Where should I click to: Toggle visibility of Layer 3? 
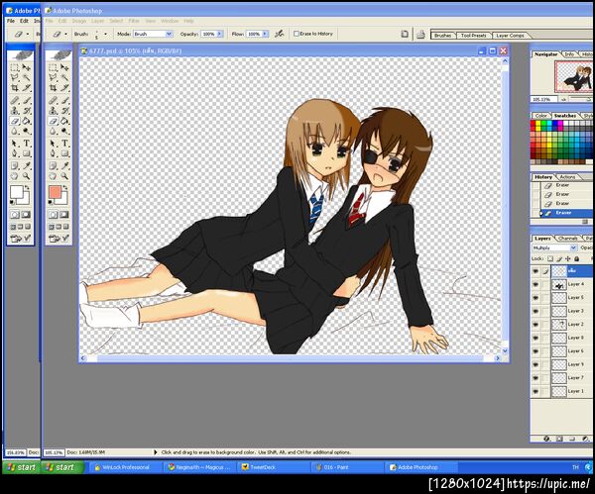[x=535, y=311]
